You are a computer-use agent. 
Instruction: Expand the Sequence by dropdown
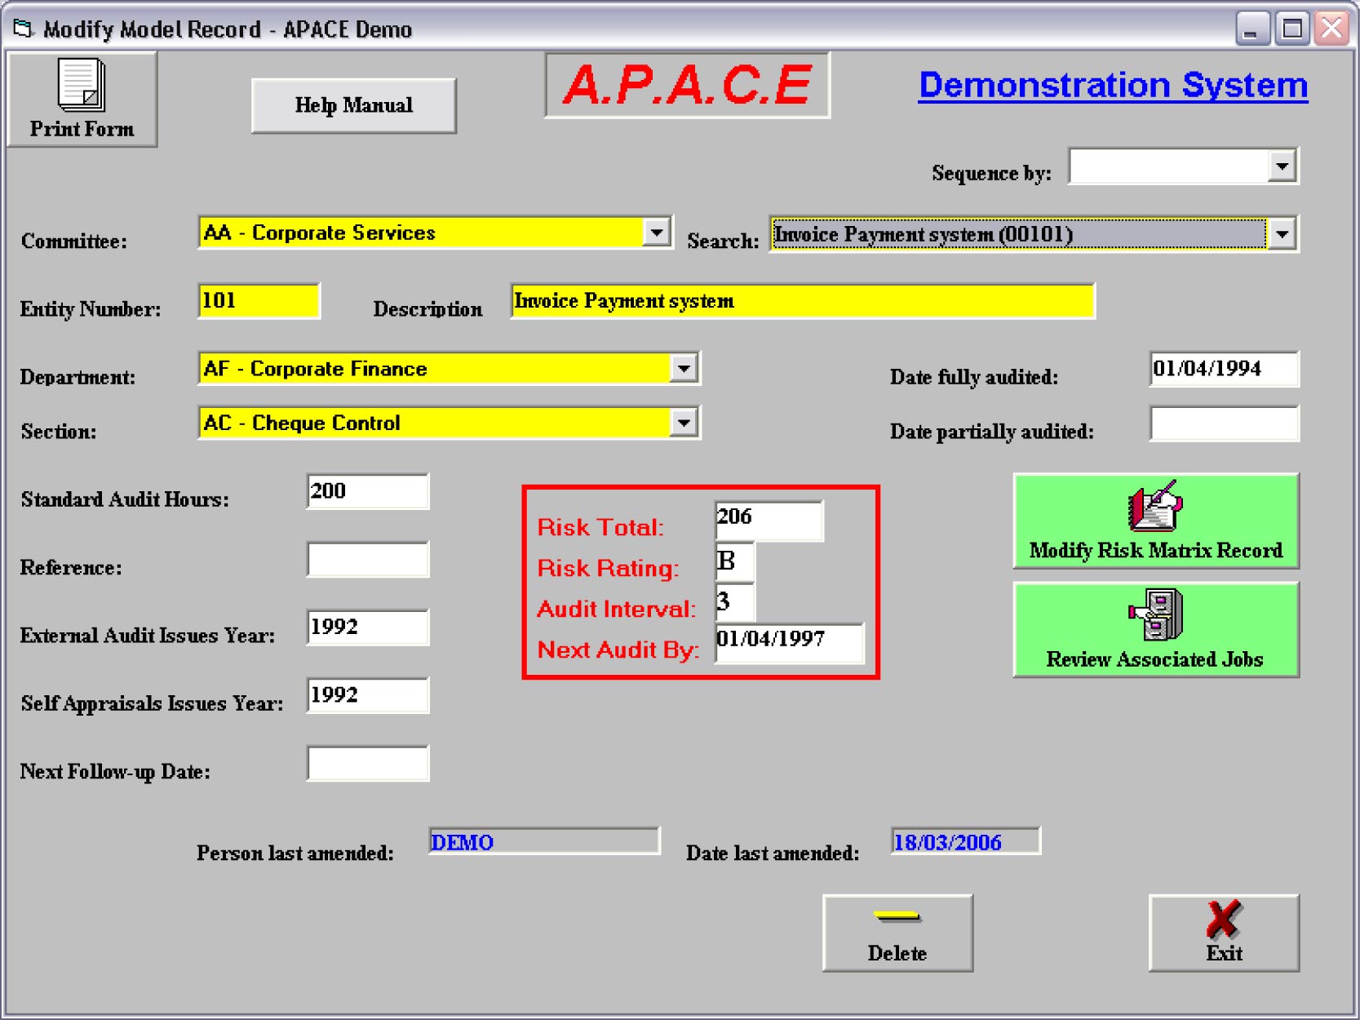click(x=1282, y=166)
